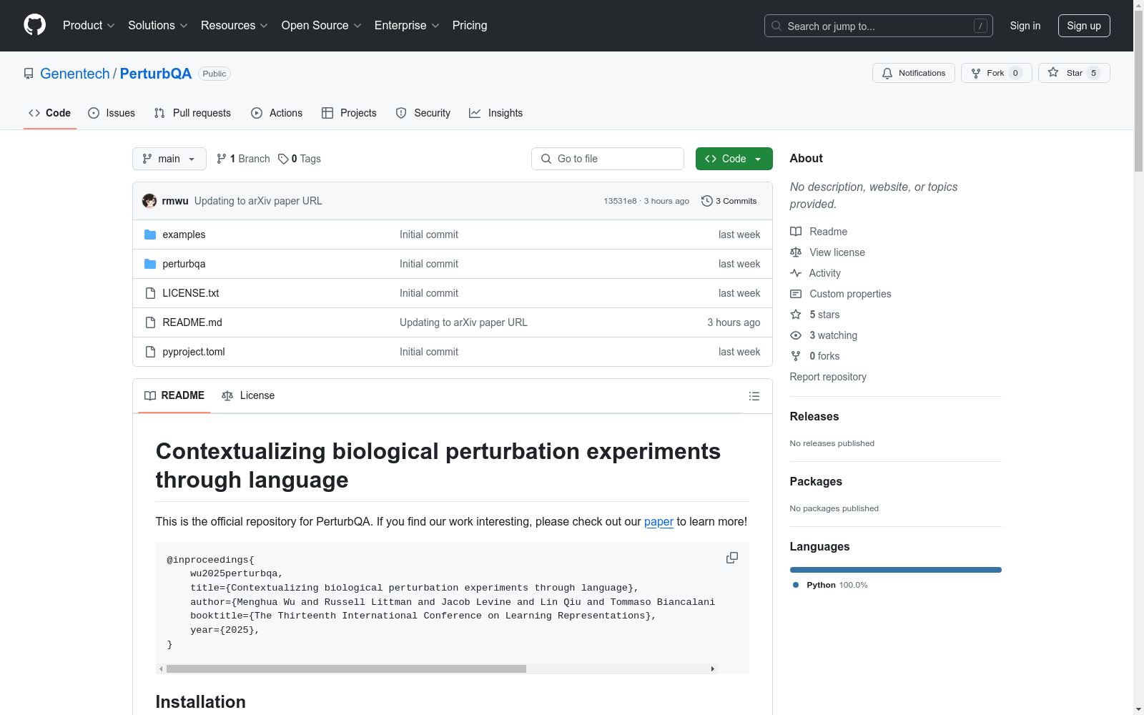Click the star icon beside 5 stars
This screenshot has width=1144, height=715.
[x=796, y=315]
